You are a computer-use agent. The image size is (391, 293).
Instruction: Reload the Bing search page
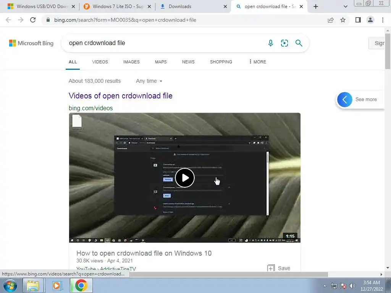click(x=33, y=20)
